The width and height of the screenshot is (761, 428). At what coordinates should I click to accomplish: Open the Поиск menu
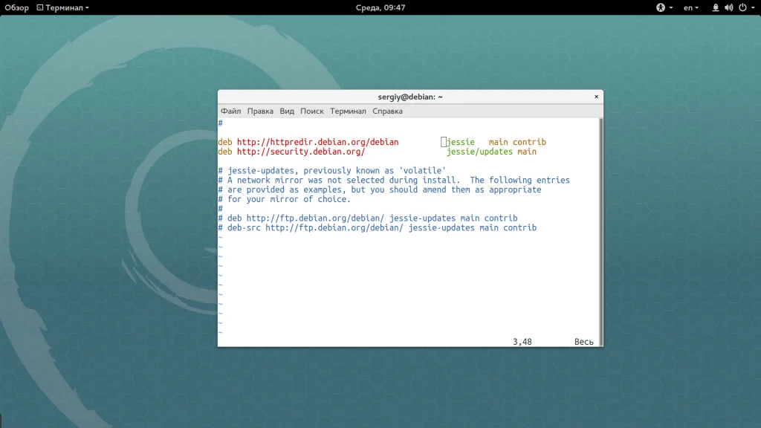pyautogui.click(x=312, y=111)
